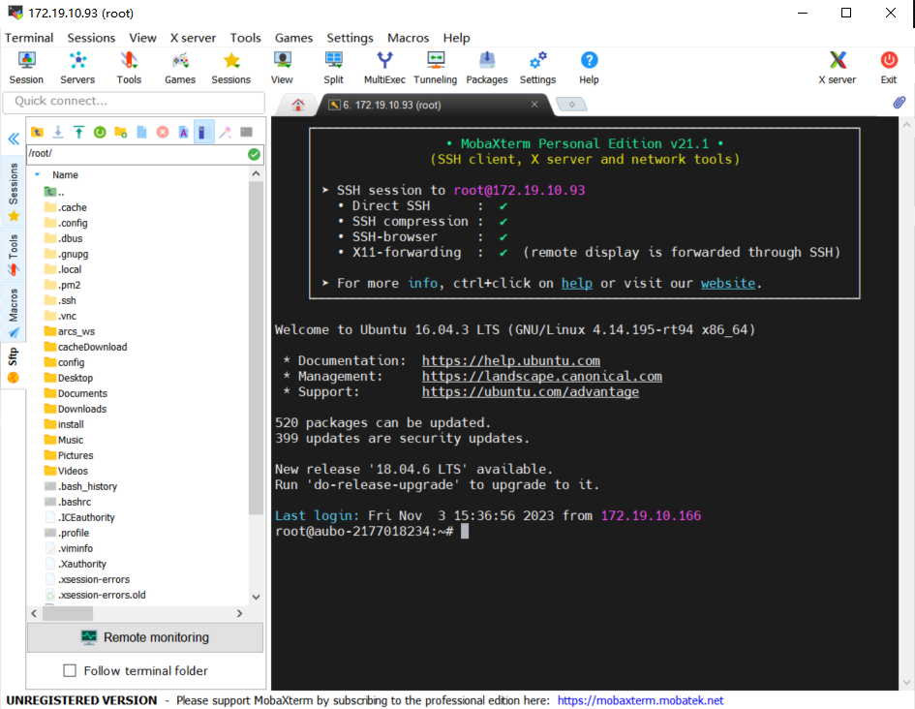The image size is (915, 709).
Task: Click the file list scroll-right arrow
Action: coord(239,613)
